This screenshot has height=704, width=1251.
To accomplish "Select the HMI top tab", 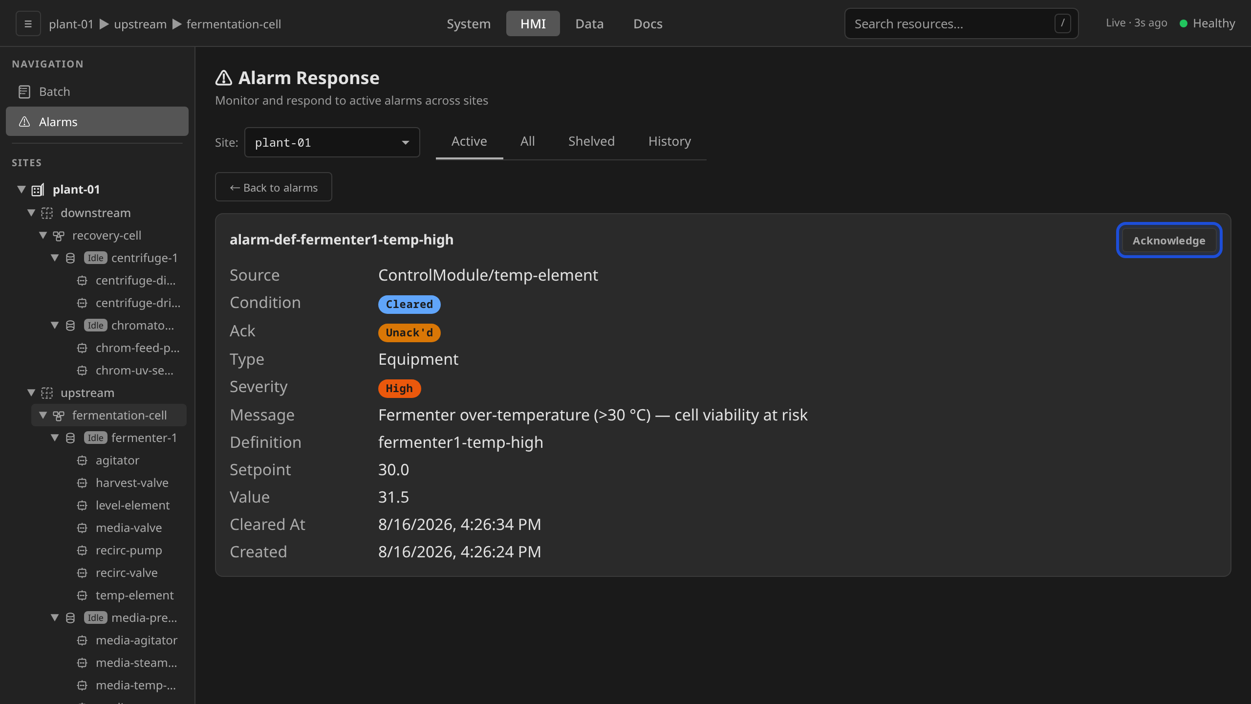I will 533,23.
